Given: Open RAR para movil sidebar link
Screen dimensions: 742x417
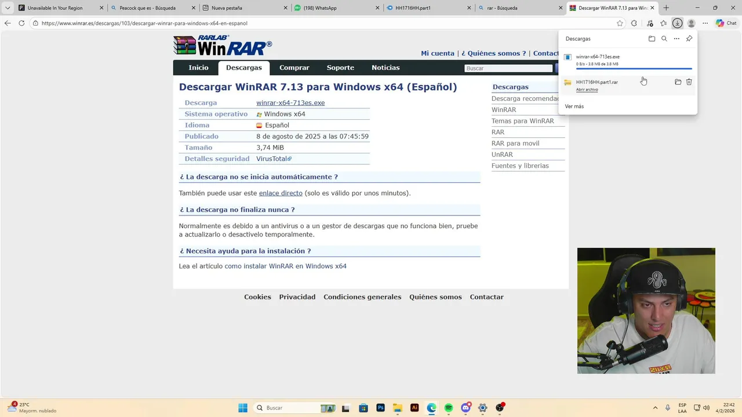Looking at the screenshot, I should pos(515,144).
